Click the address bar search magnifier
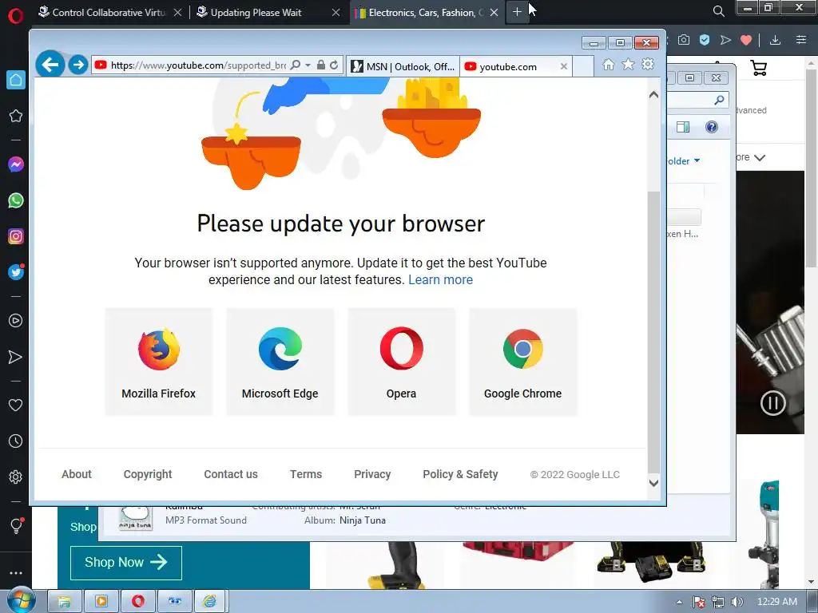The image size is (818, 613). coord(296,65)
